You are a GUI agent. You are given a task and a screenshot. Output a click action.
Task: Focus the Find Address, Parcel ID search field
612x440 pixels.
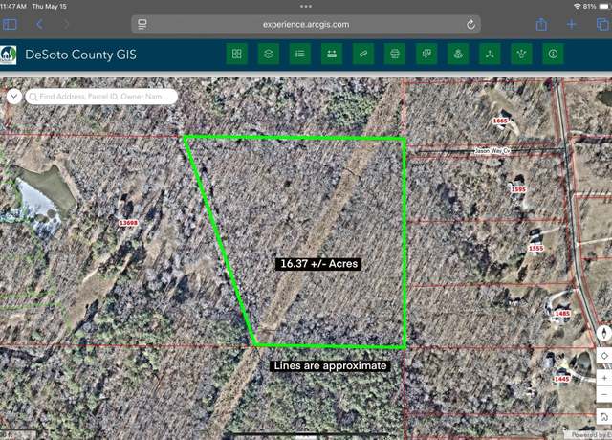point(101,97)
